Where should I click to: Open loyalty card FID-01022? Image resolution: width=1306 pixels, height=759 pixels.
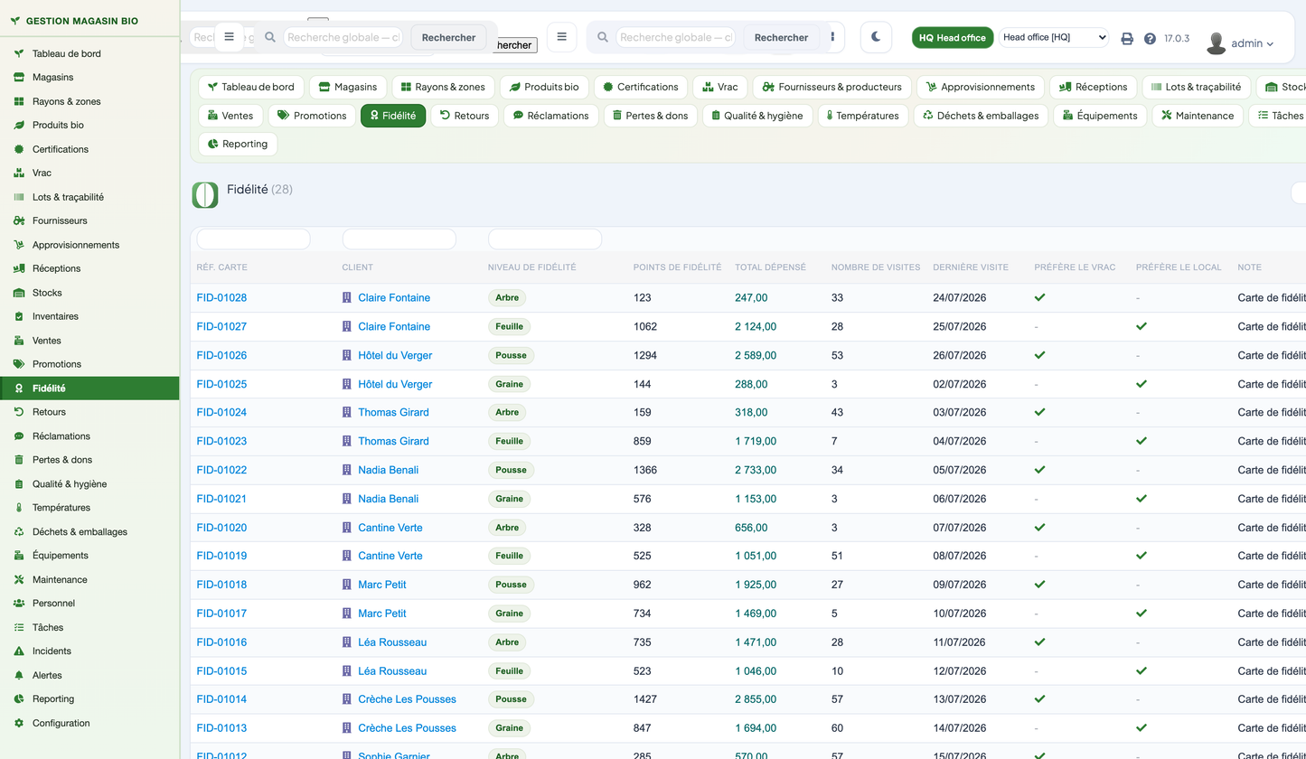[x=221, y=470]
